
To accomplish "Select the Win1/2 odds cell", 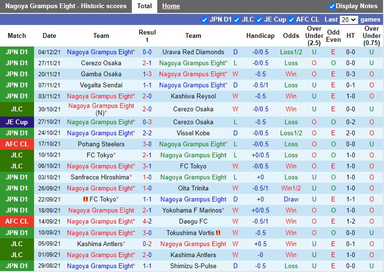I will tap(291, 188).
